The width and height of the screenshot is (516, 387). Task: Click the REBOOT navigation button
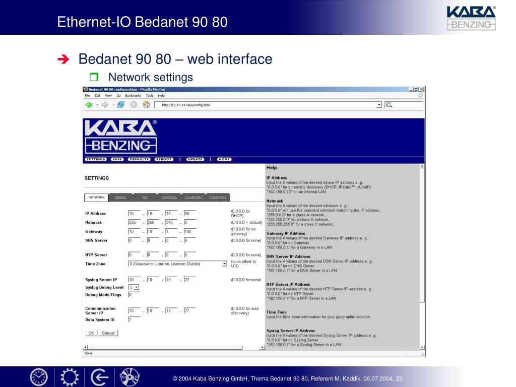(164, 159)
